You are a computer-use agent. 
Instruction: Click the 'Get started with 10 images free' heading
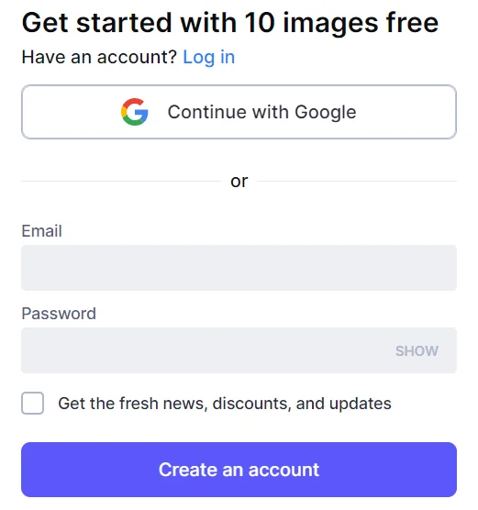pyautogui.click(x=230, y=23)
